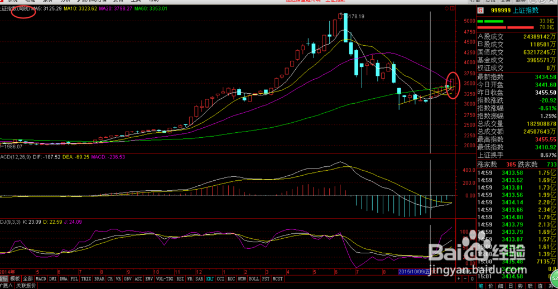Switch to the 指标 tab
The image size is (558, 289).
coord(4,279)
